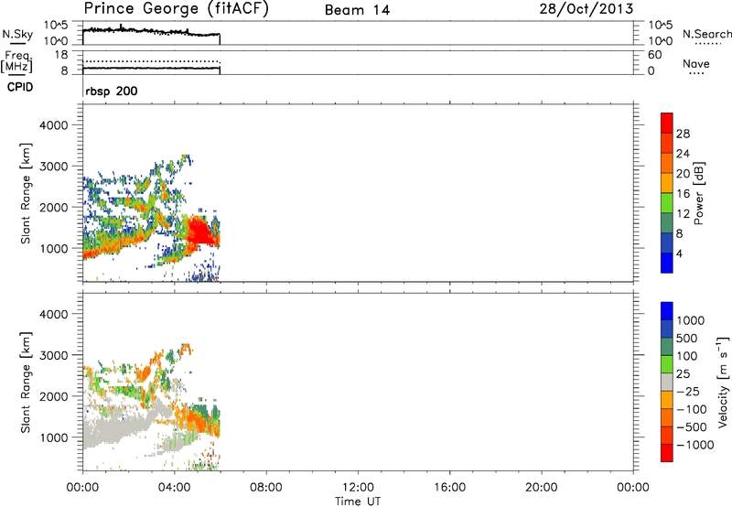
Task: Click the 'Beam 14' label
Action: 357,10
